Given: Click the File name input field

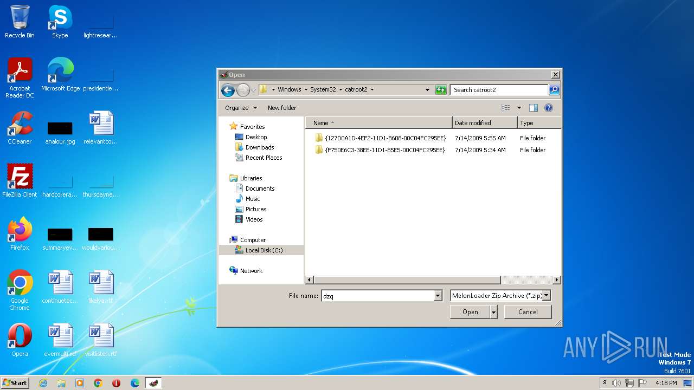Looking at the screenshot, I should [x=377, y=296].
